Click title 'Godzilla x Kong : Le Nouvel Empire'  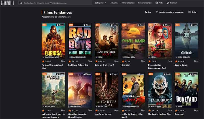click(x=77, y=116)
